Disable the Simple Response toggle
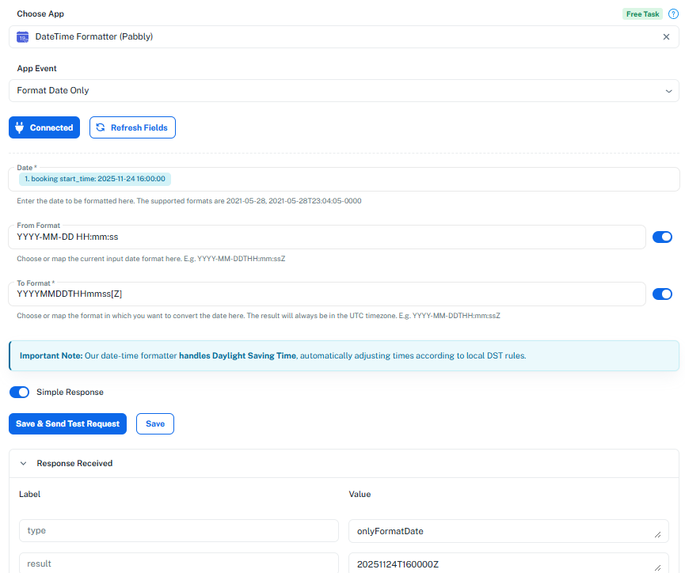The image size is (685, 573). tap(19, 393)
